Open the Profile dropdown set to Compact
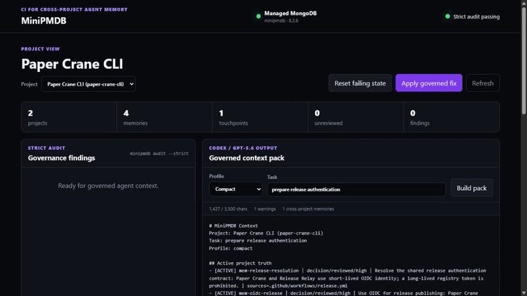Screen dimensions: 527x296 coord(235,189)
